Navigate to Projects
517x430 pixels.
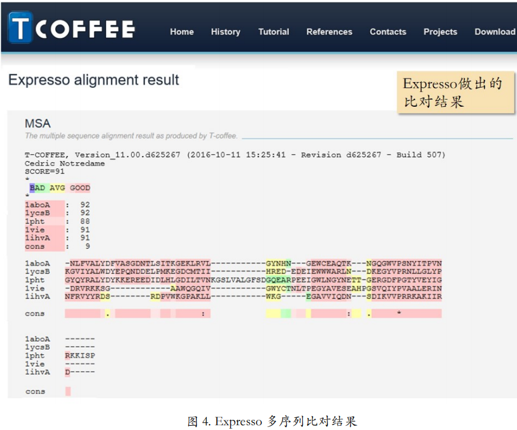point(440,32)
